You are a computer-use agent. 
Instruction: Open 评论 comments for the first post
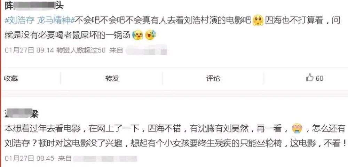(x=213, y=78)
